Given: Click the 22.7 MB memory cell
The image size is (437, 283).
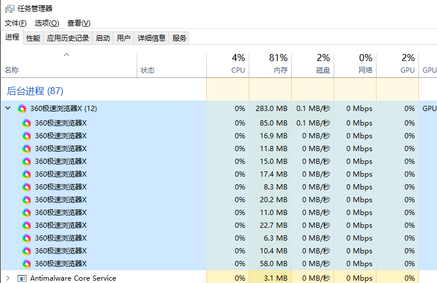Looking at the screenshot, I should click(x=270, y=225).
